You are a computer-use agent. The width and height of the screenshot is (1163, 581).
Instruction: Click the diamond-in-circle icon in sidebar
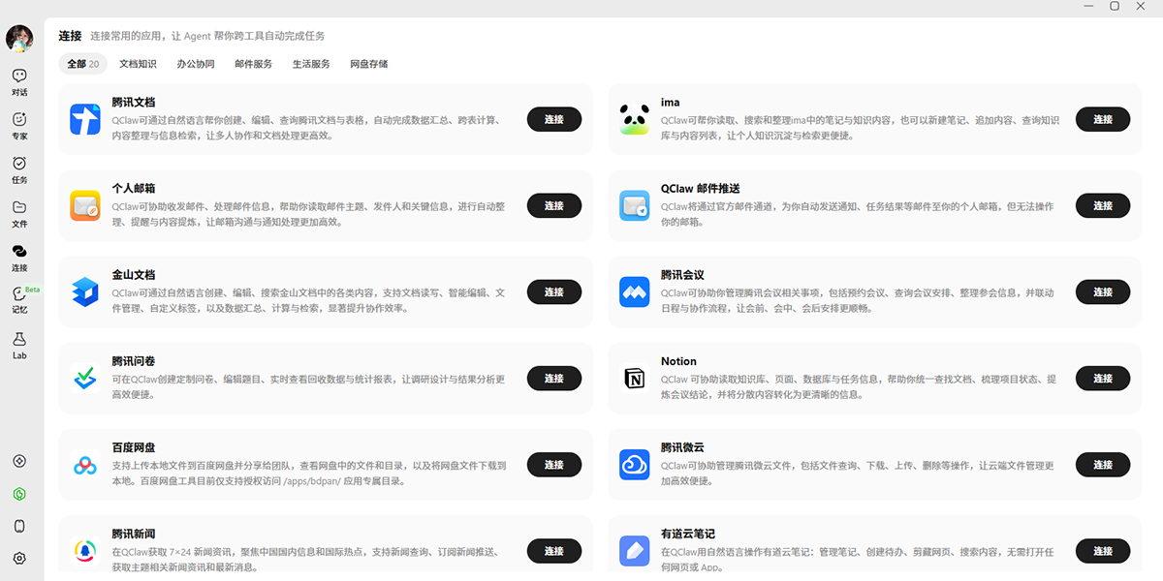pos(19,461)
